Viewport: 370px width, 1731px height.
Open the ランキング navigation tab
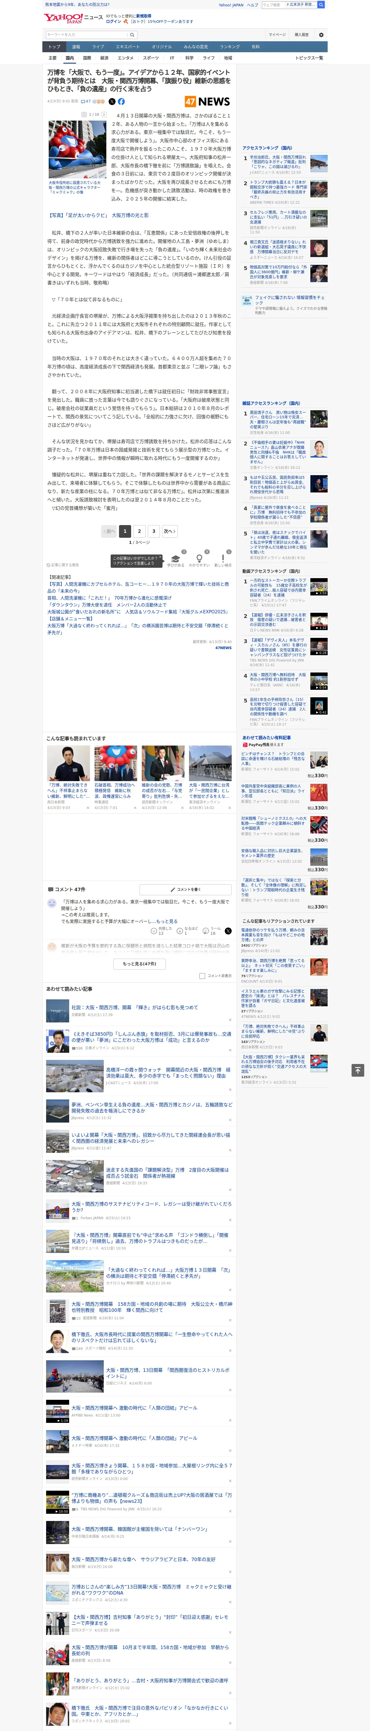230,46
